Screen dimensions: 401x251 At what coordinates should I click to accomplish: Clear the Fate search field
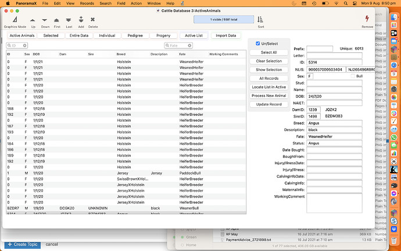pyautogui.click(x=189, y=45)
